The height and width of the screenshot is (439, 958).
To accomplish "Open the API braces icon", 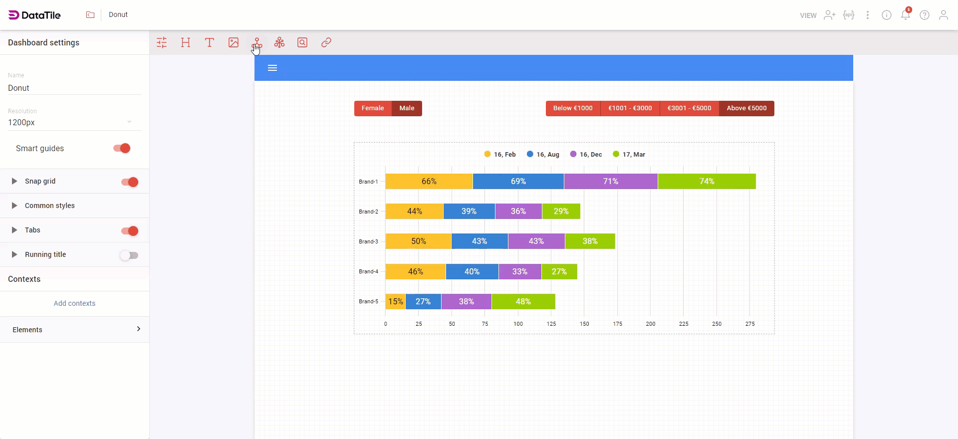I will 849,15.
